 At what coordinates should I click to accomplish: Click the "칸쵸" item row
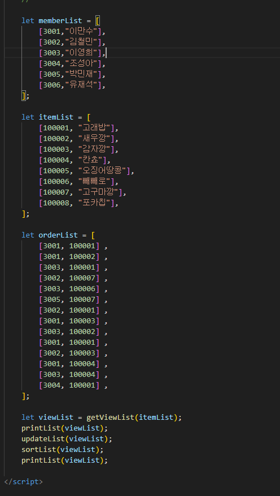pyautogui.click(x=75, y=160)
